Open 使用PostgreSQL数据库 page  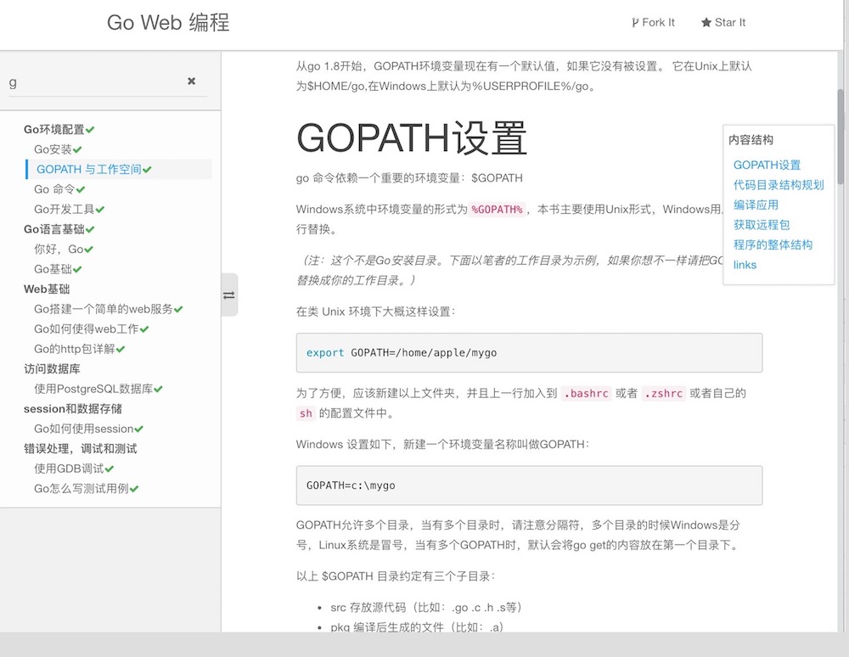tap(93, 389)
